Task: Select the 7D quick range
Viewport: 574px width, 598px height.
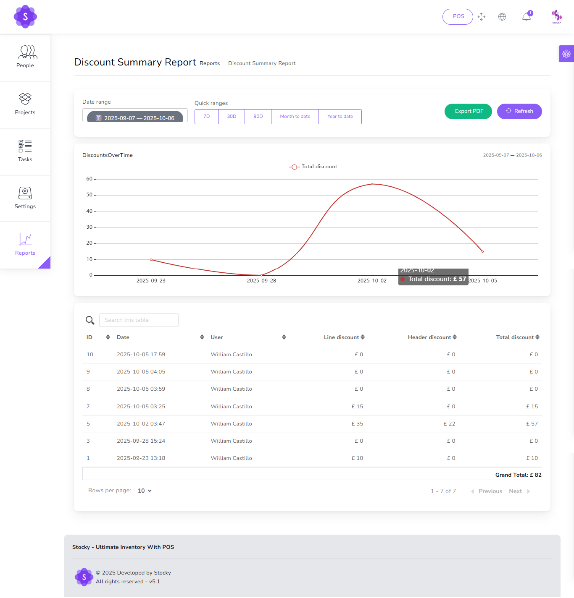Action: click(x=206, y=116)
